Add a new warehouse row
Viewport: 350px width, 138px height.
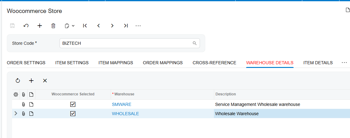[31, 81]
